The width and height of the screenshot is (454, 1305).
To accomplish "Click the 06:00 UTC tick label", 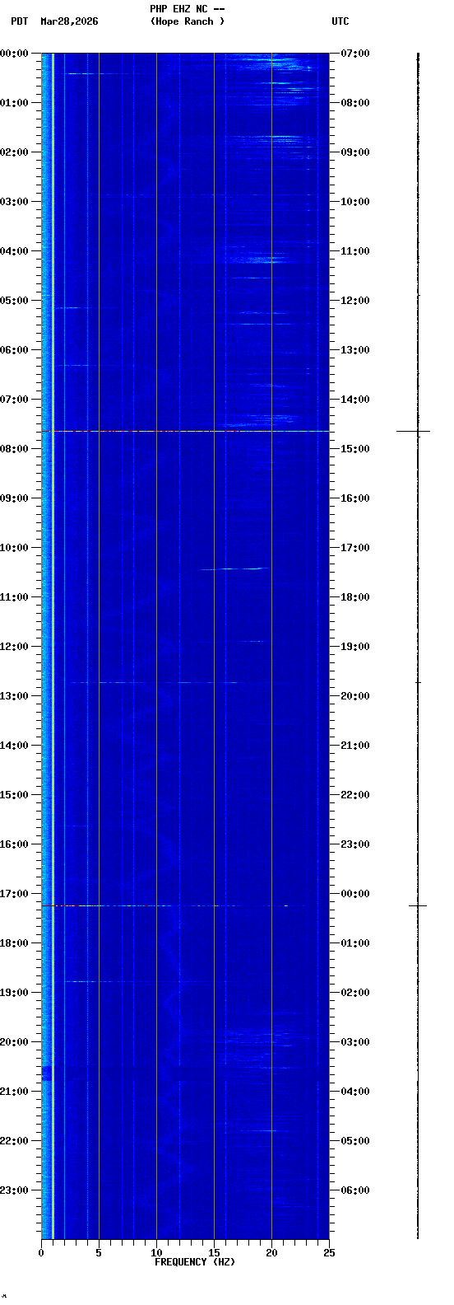I will point(355,1190).
